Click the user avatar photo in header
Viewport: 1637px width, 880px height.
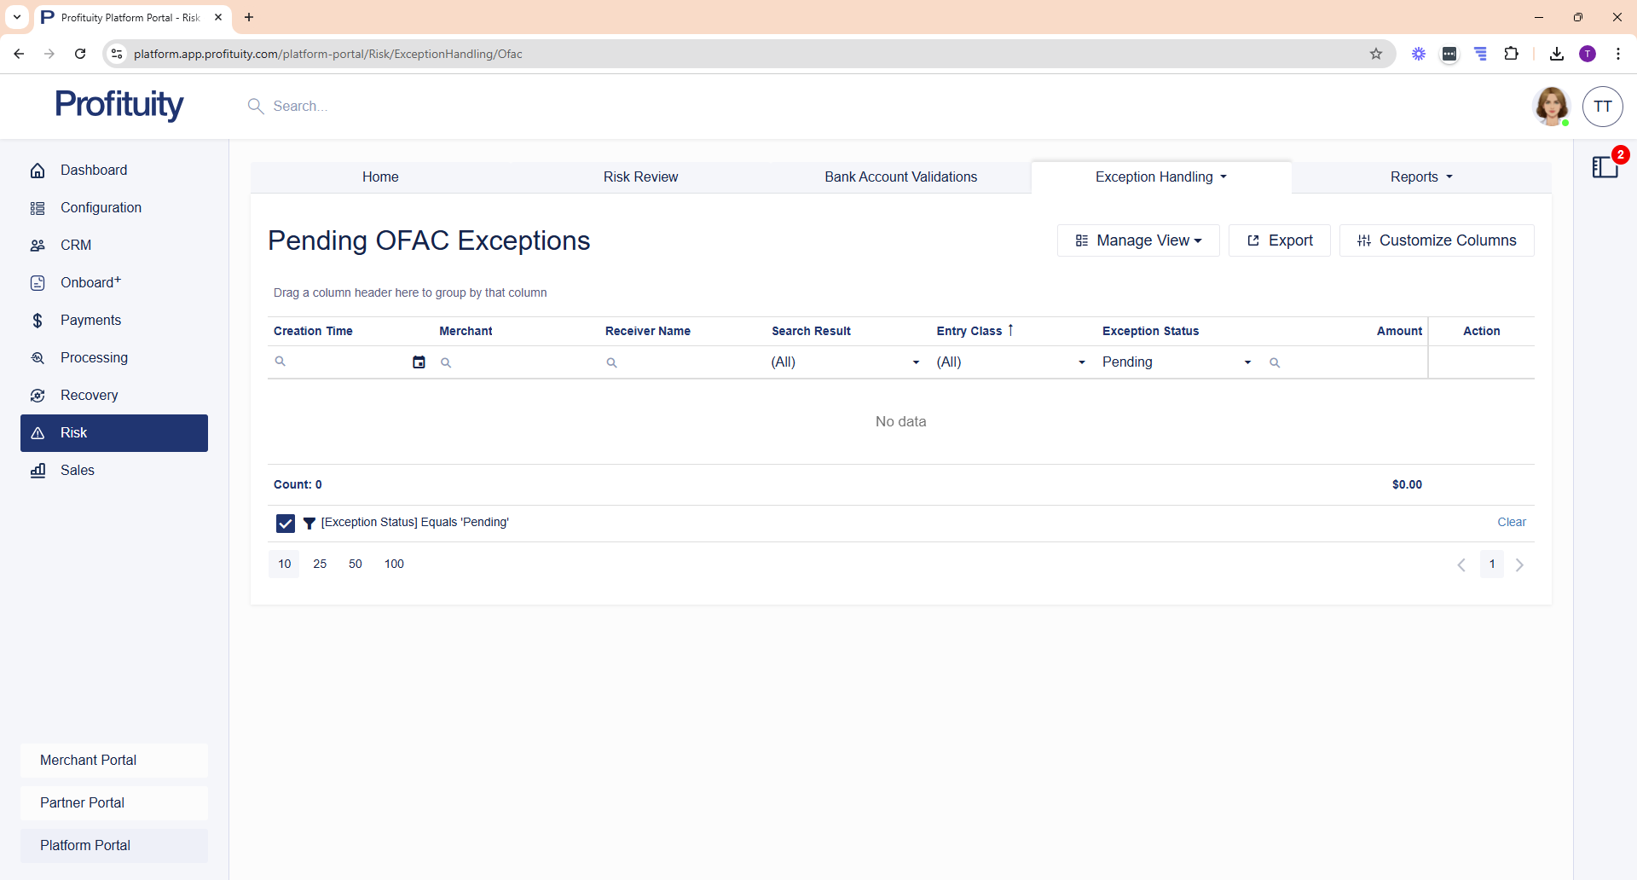click(x=1551, y=107)
